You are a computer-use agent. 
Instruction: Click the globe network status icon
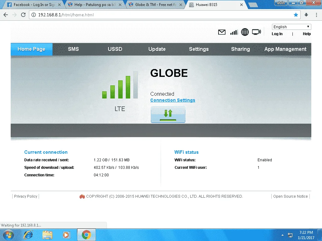[x=245, y=32]
